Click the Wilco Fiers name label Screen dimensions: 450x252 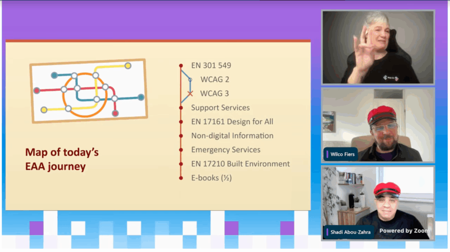(x=343, y=155)
